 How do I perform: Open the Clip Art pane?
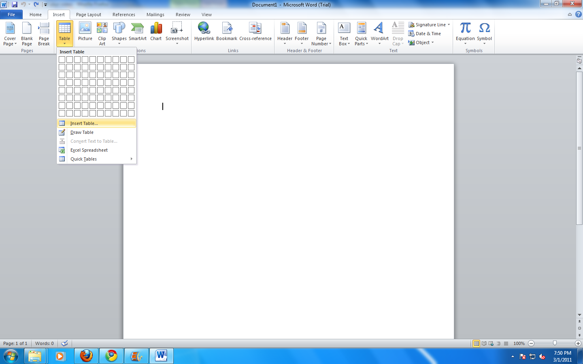pos(102,34)
